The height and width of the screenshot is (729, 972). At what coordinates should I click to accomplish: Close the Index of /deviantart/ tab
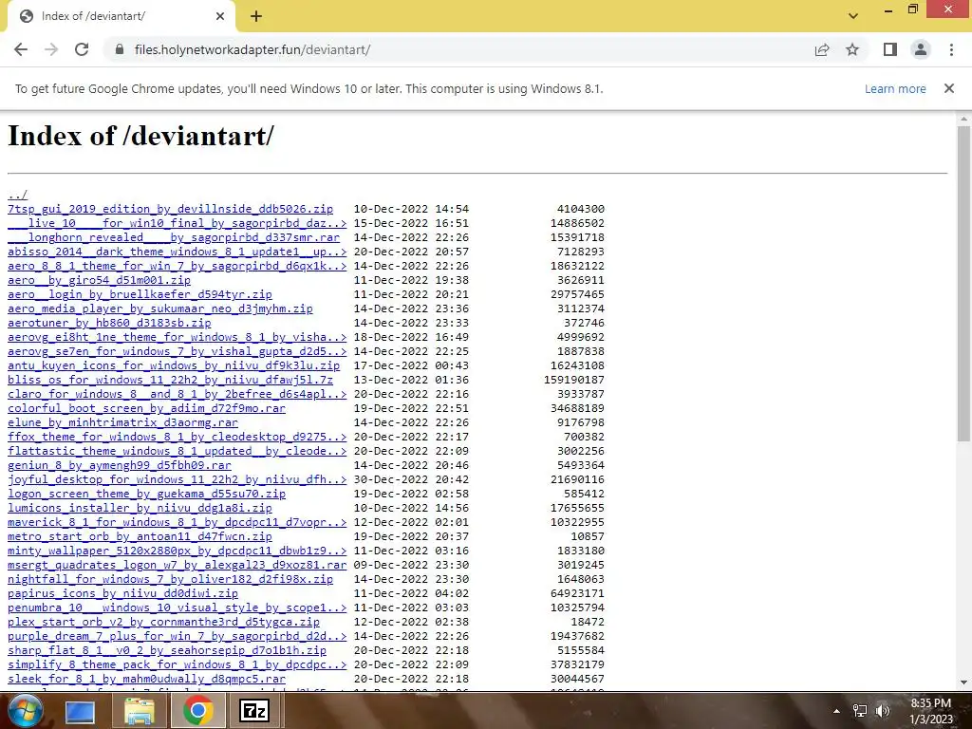point(220,17)
